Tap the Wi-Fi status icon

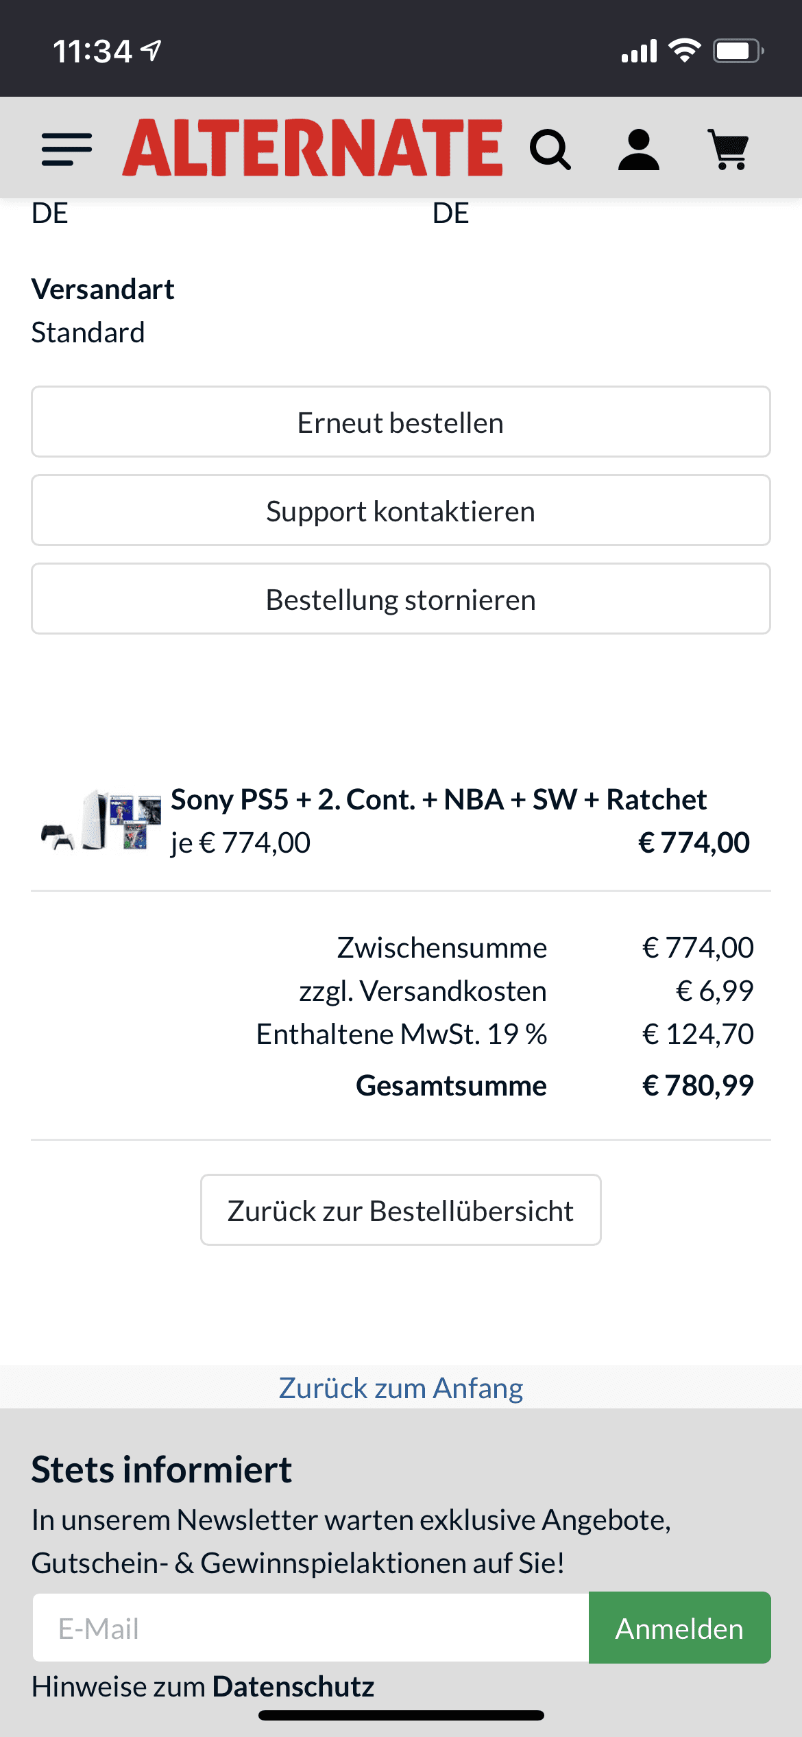[x=684, y=51]
